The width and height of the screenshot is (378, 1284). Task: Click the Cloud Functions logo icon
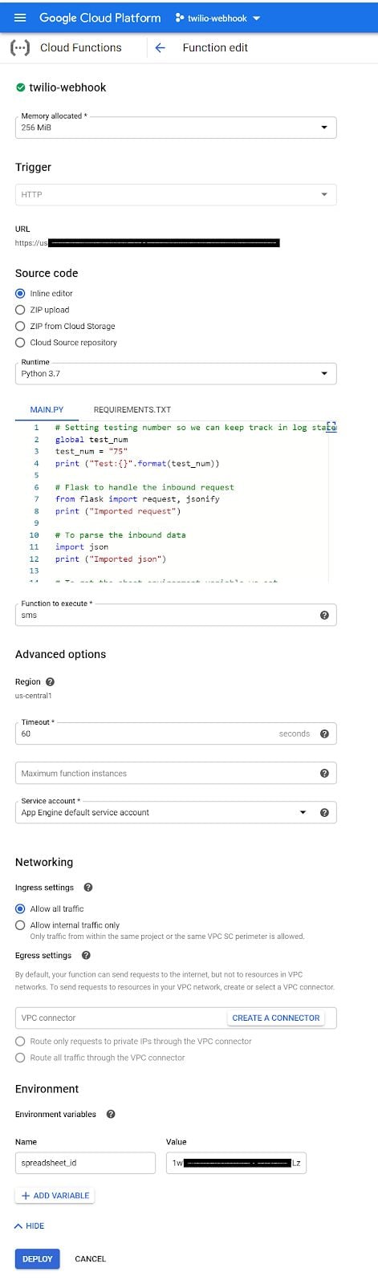21,48
